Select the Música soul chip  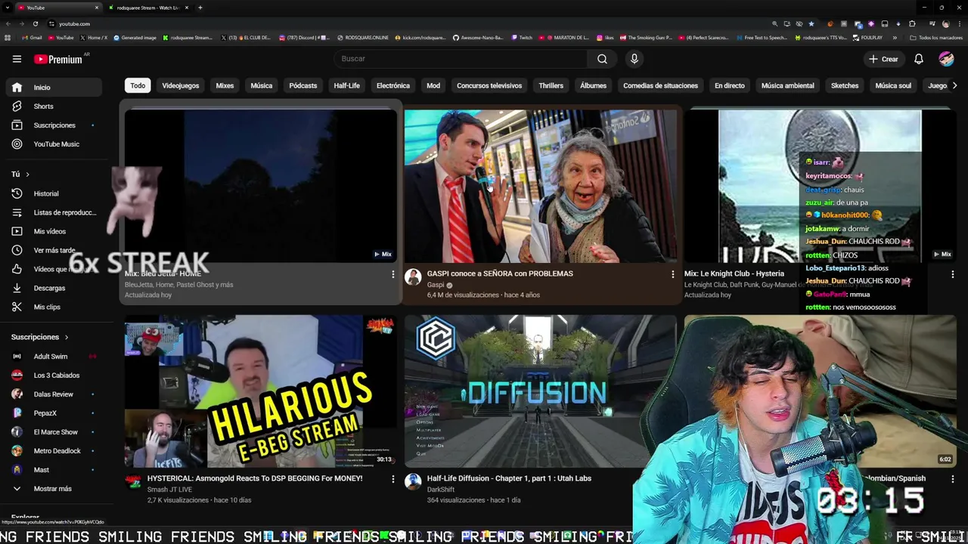[x=893, y=85]
